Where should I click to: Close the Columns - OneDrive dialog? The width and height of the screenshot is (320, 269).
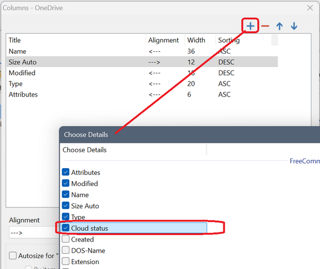coord(310,8)
